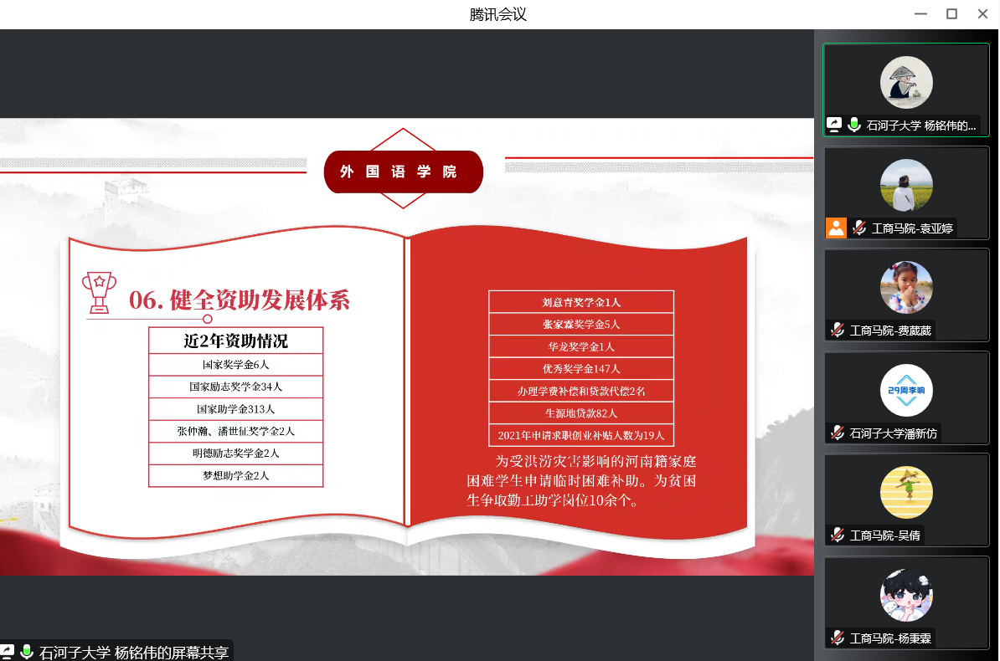1000x661 pixels.
Task: Click the '石河子大学 杨铭伟的屏幕共享' label text
Action: coord(134,652)
